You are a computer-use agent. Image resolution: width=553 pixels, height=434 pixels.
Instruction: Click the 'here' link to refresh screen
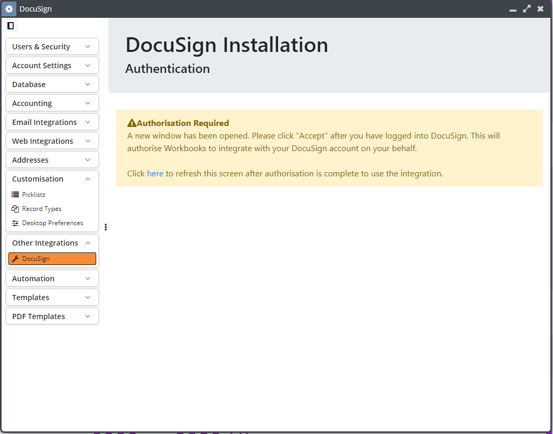(x=155, y=174)
